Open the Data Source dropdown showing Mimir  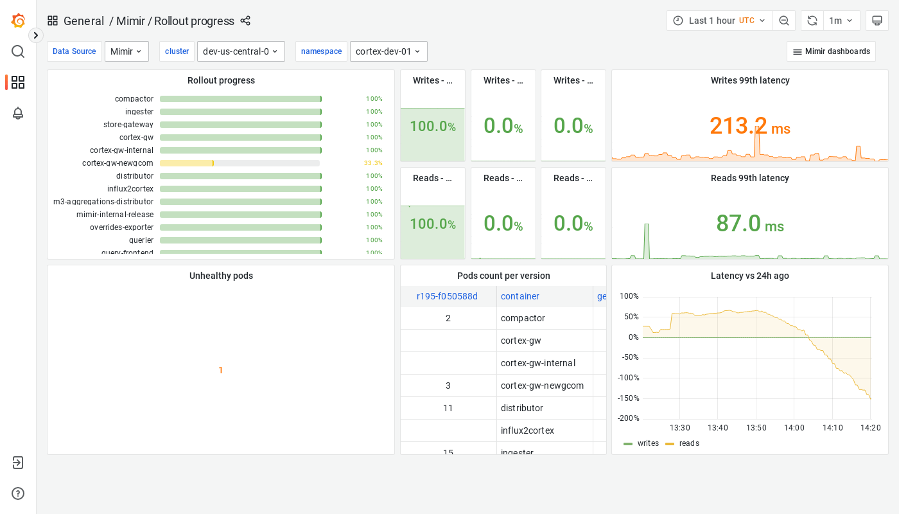pyautogui.click(x=127, y=51)
